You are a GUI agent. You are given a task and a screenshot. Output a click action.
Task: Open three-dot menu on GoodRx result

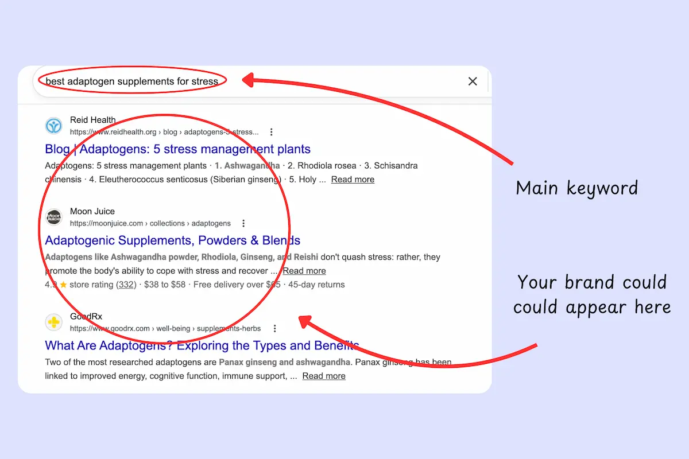[275, 328]
